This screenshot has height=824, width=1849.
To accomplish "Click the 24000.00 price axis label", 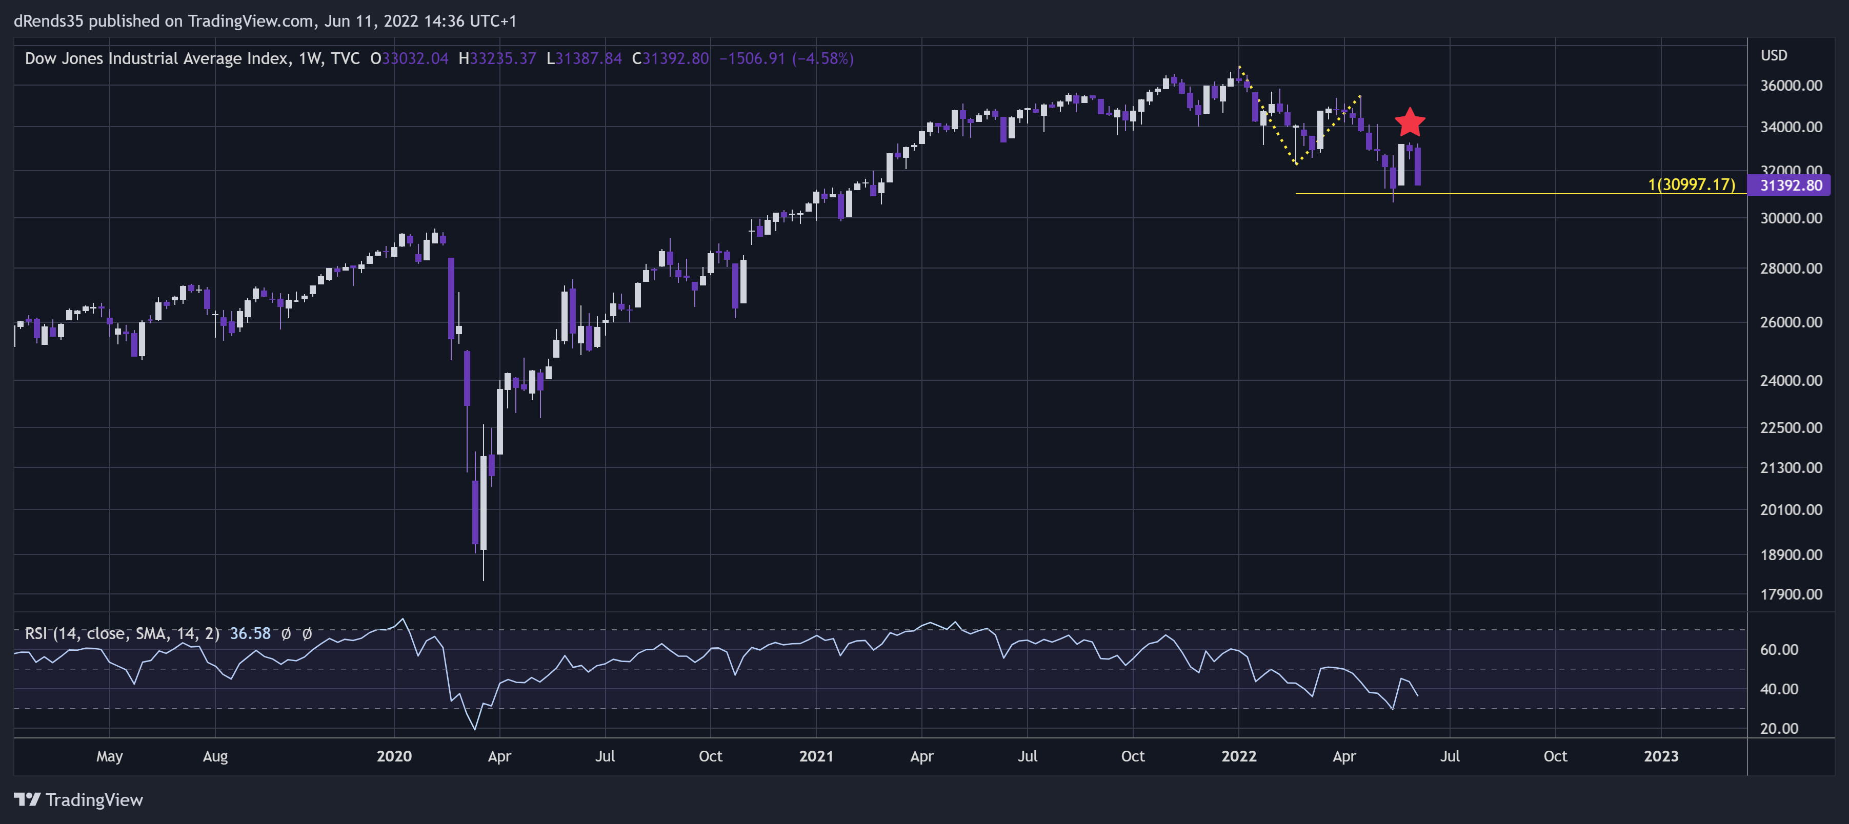I will [1791, 381].
